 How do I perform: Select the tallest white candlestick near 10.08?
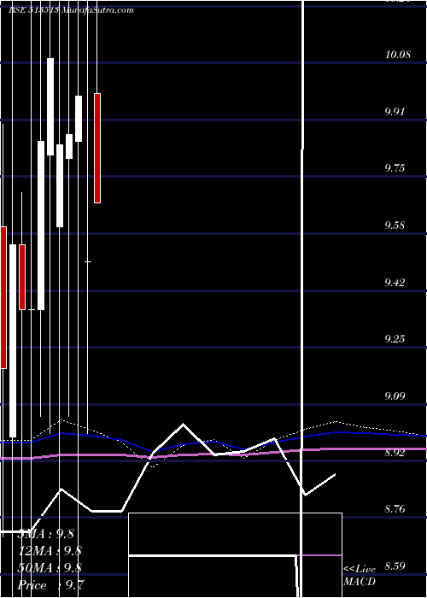[50, 107]
